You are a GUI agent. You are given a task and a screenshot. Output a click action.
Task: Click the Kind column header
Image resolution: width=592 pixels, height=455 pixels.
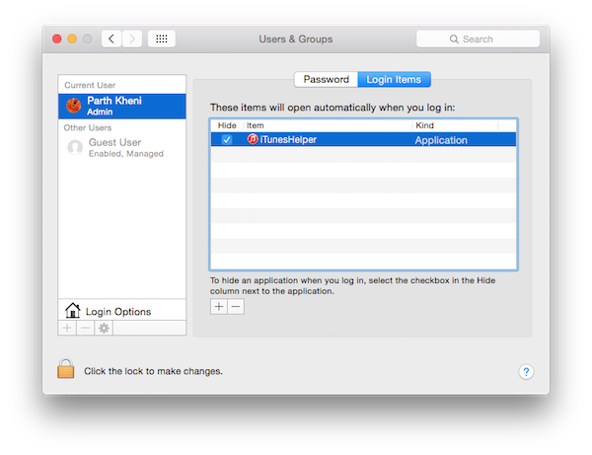tap(455, 125)
